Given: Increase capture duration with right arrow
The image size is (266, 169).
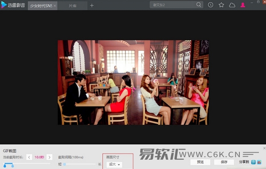Looking at the screenshot, I should [x=49, y=157].
